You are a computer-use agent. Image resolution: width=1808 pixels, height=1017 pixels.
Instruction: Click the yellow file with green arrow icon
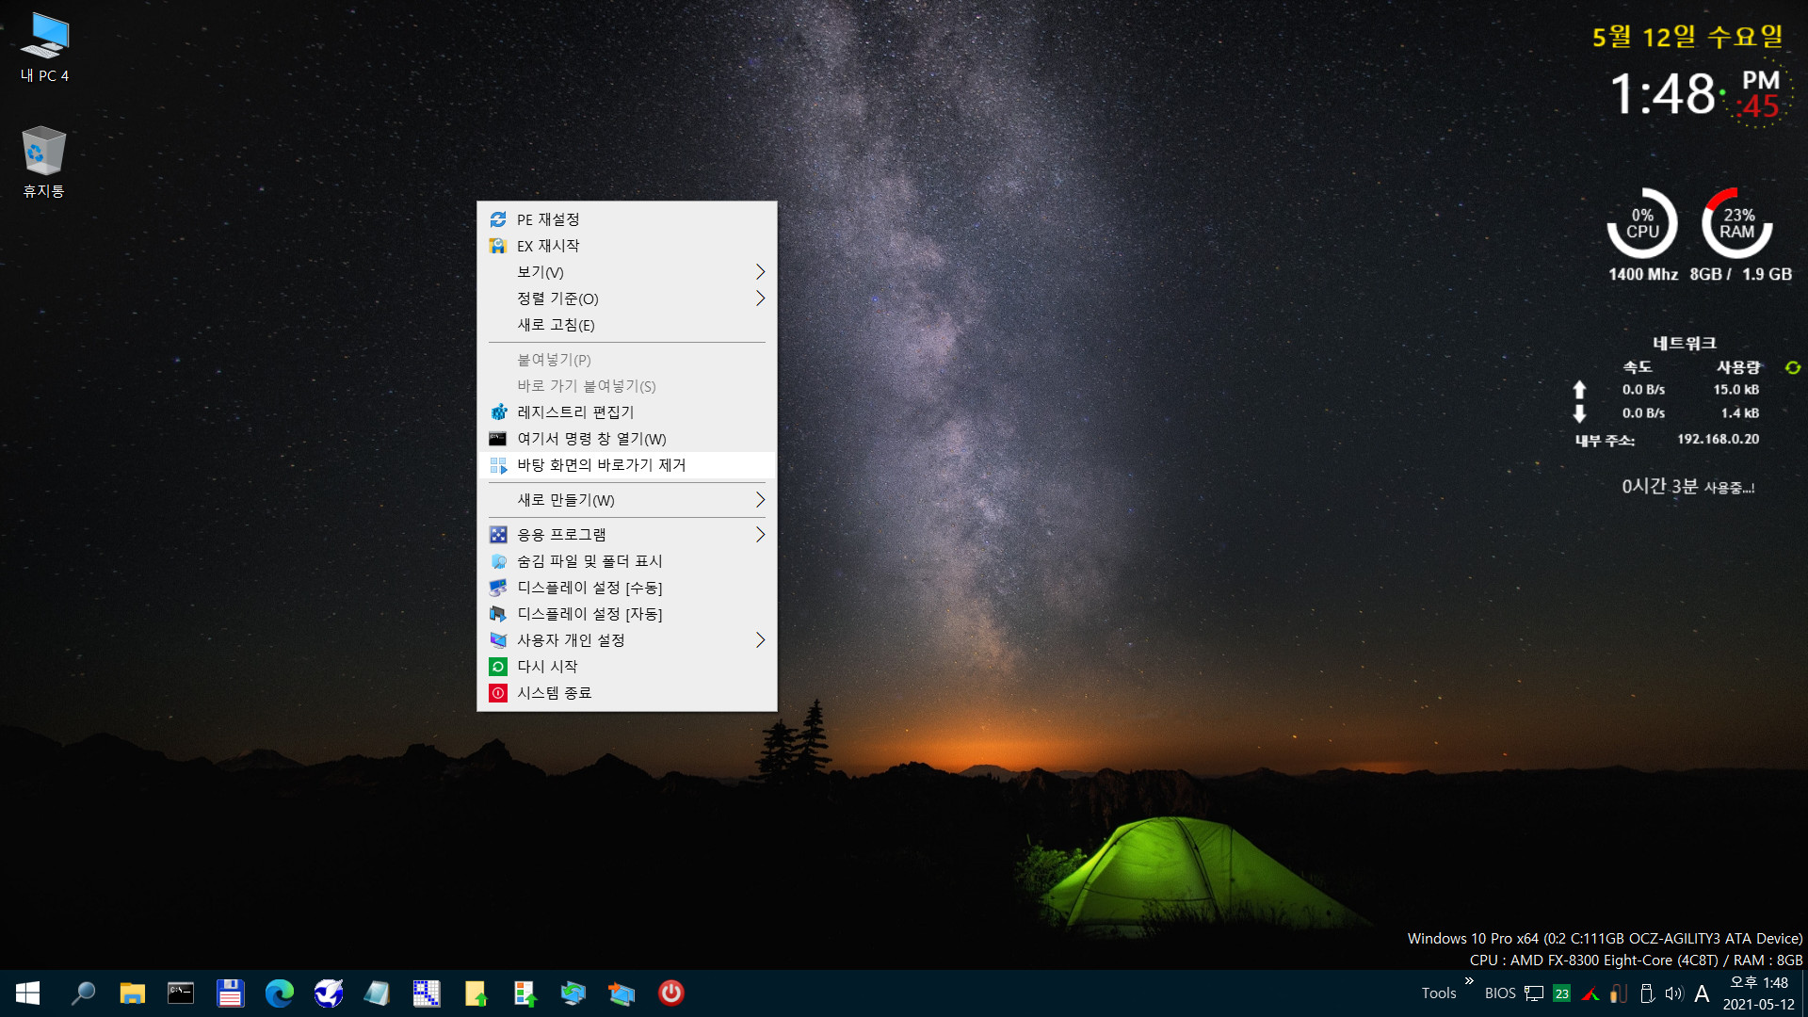(x=476, y=993)
